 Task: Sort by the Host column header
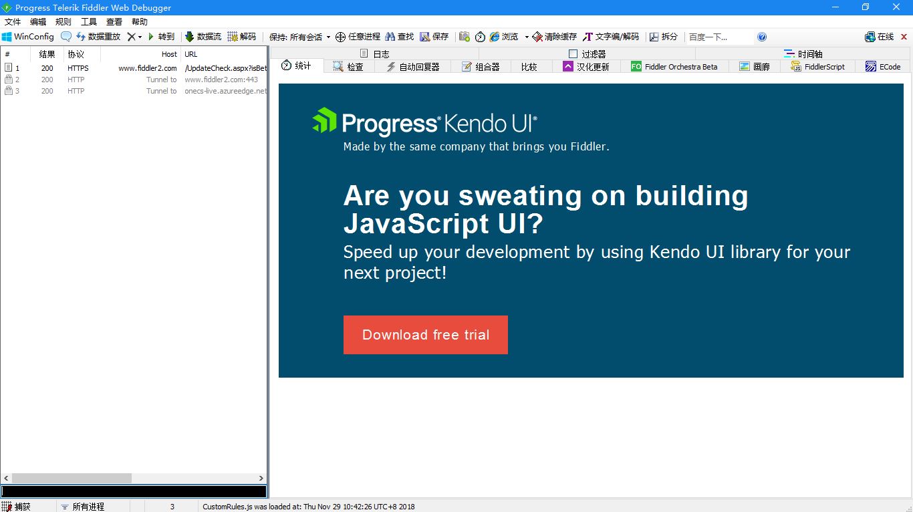(140, 54)
